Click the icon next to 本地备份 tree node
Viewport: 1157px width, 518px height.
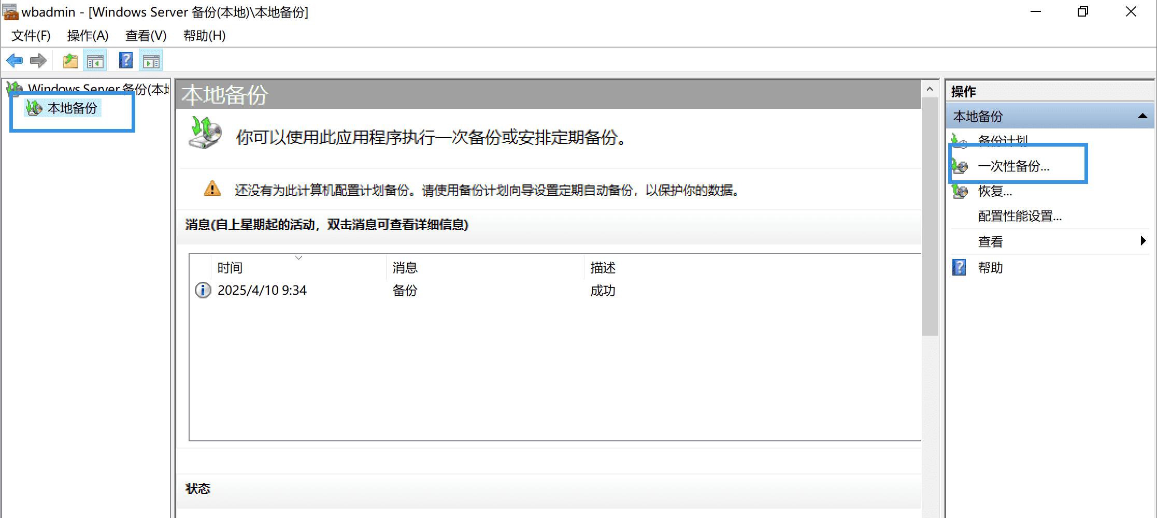point(34,108)
